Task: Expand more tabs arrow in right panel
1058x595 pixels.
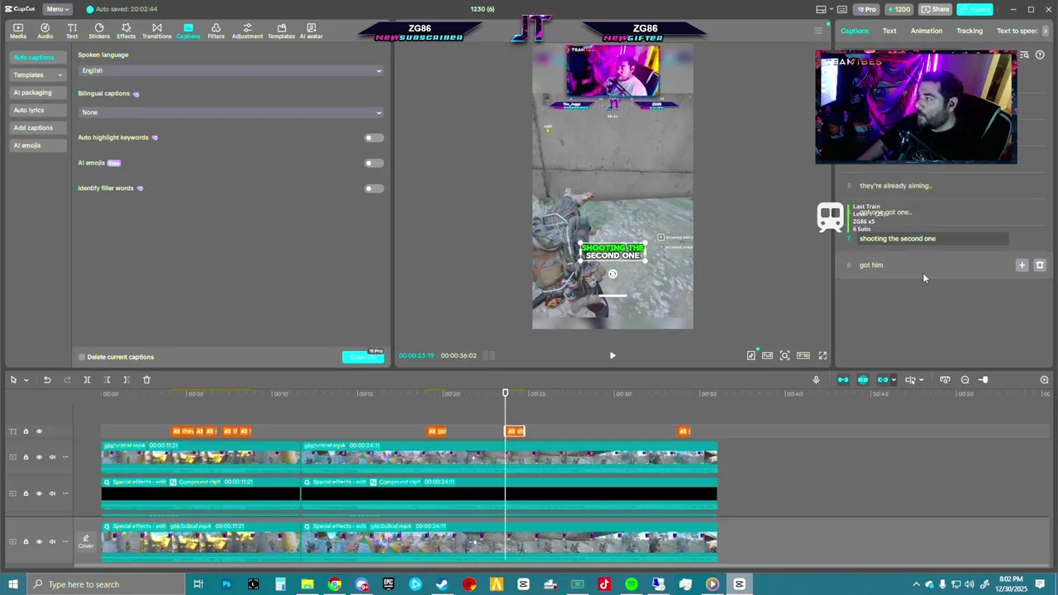Action: 1046,31
